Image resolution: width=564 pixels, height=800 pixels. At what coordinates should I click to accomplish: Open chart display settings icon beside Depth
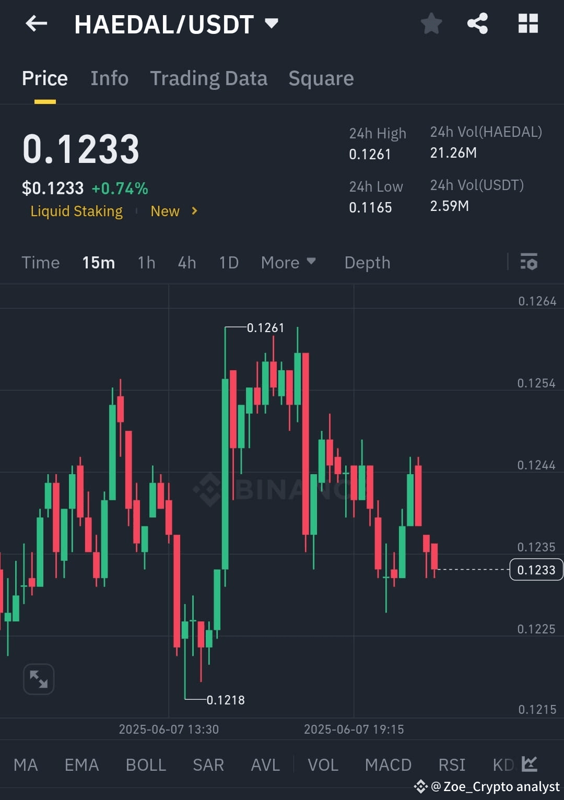coord(529,262)
